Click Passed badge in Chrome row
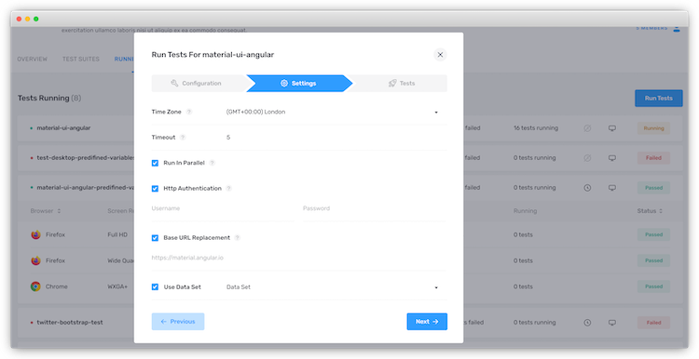 coord(653,286)
